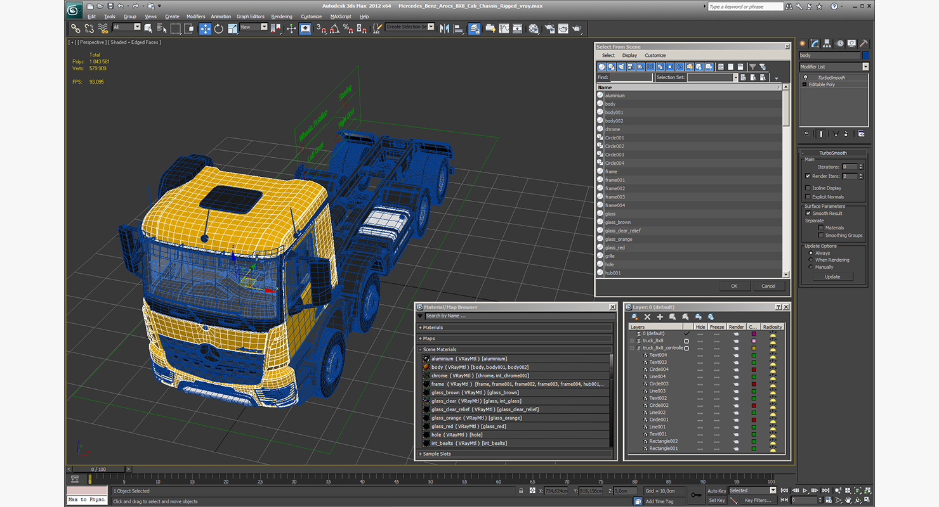939x507 pixels.
Task: Click truck_8x8 layer pink color swatch
Action: point(754,341)
